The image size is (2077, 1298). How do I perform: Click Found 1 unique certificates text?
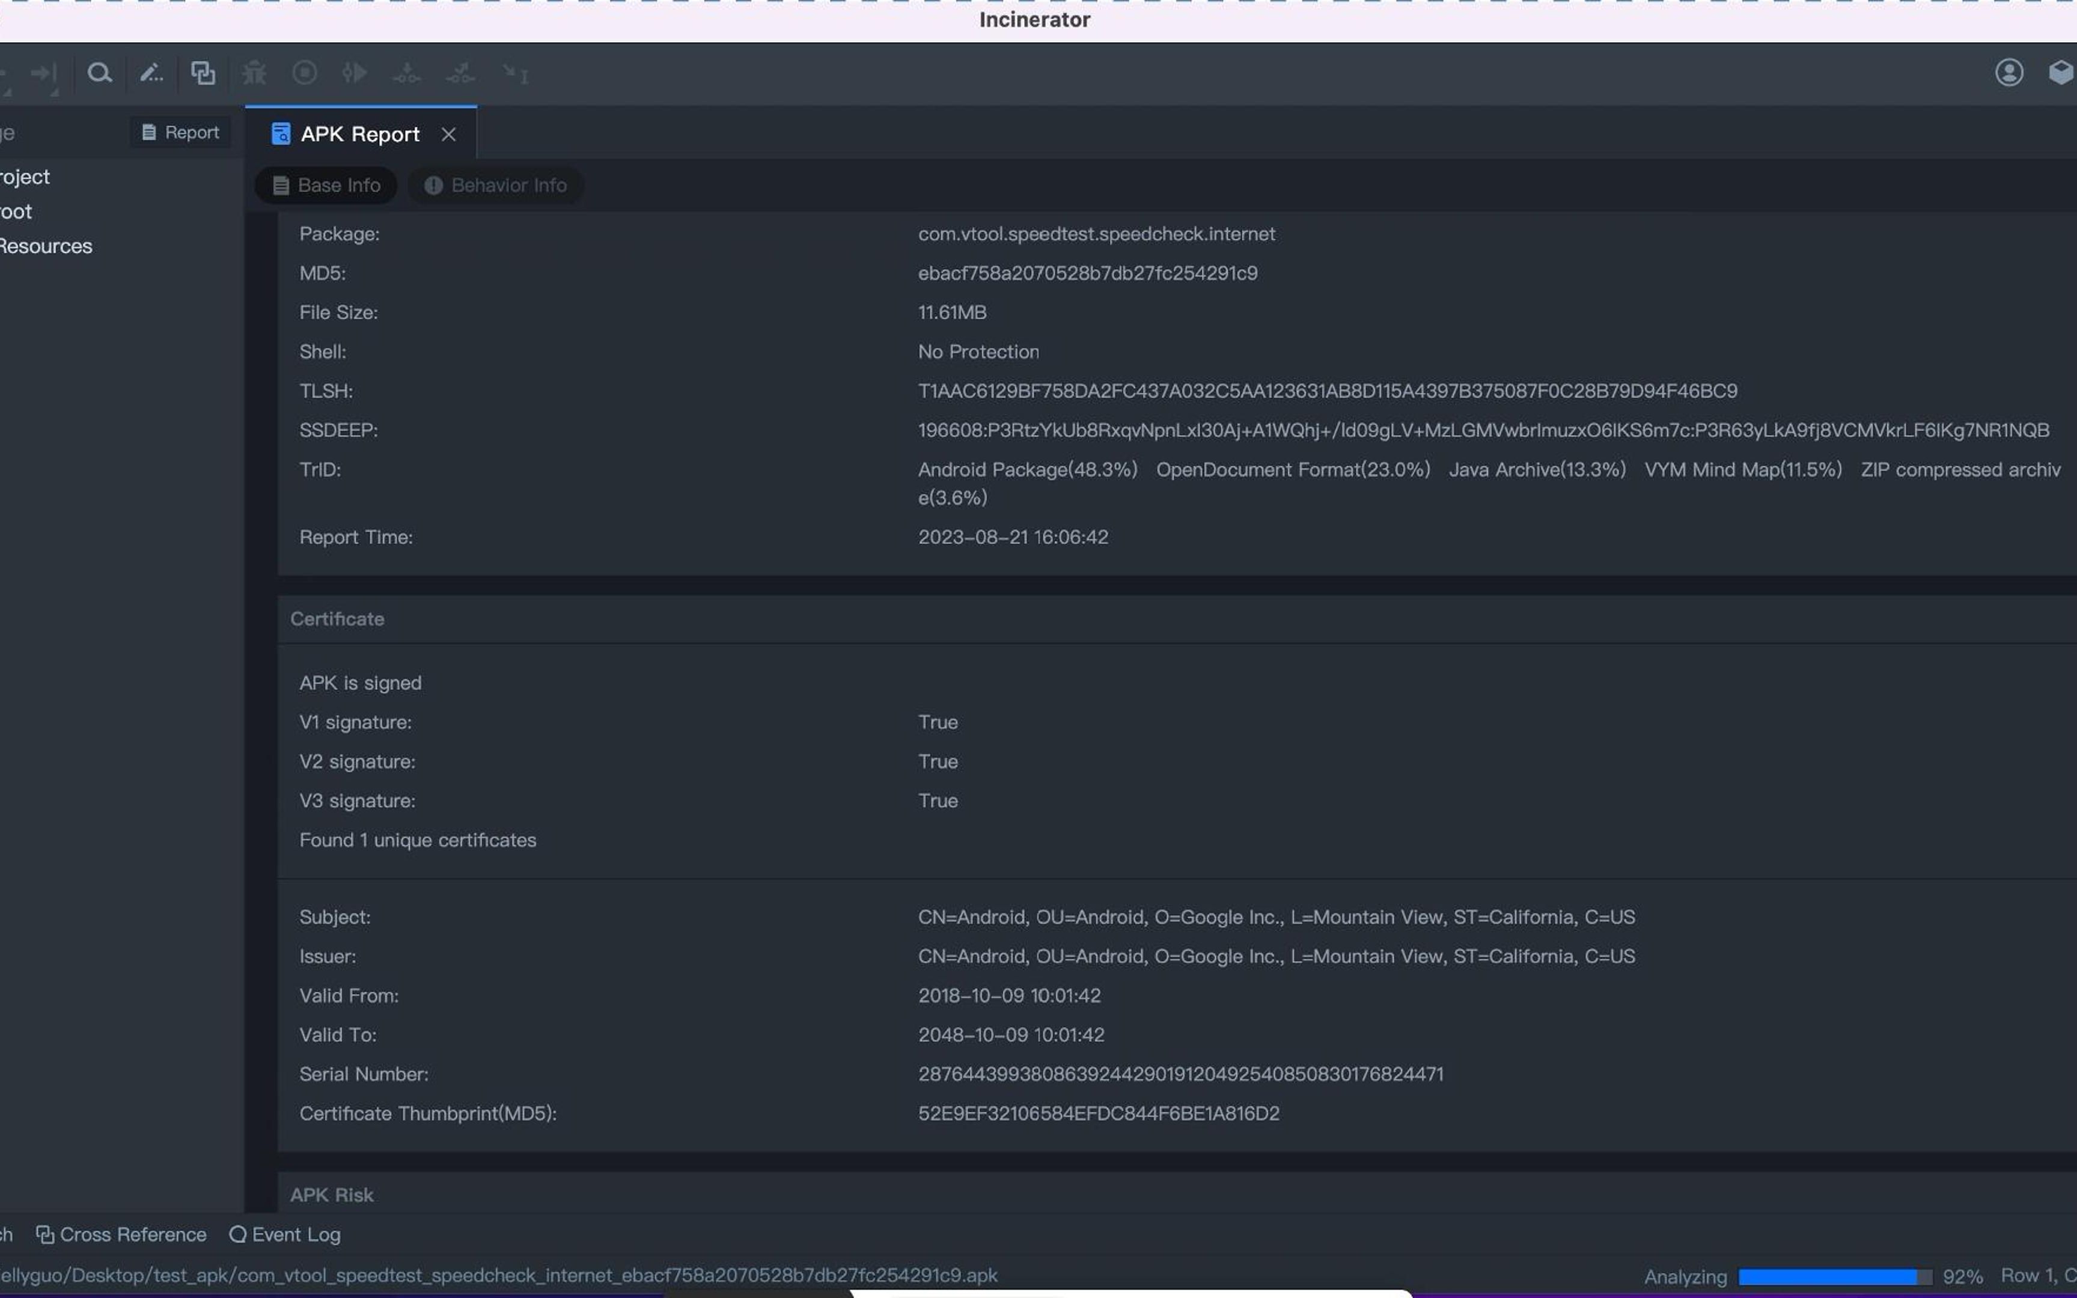[418, 841]
